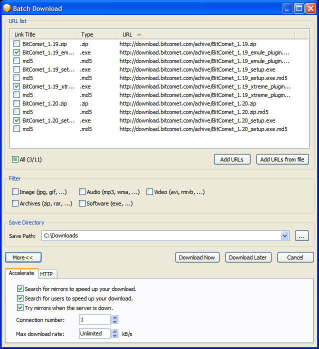Cancel the batch download dialog
Screen dimensions: 319x349
pos(295,257)
